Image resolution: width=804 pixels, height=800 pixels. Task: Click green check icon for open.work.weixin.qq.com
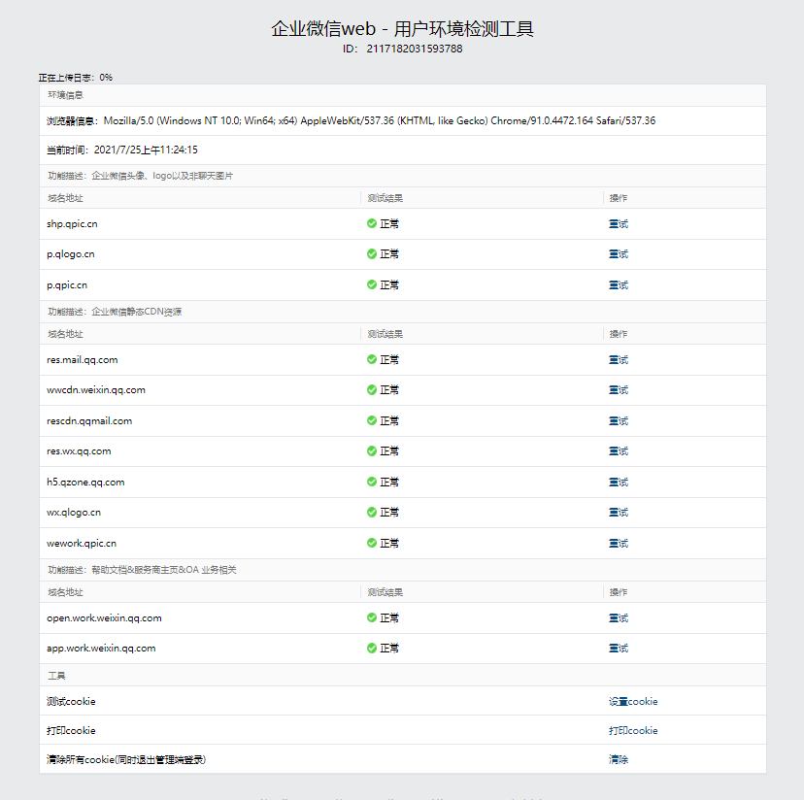(x=372, y=617)
